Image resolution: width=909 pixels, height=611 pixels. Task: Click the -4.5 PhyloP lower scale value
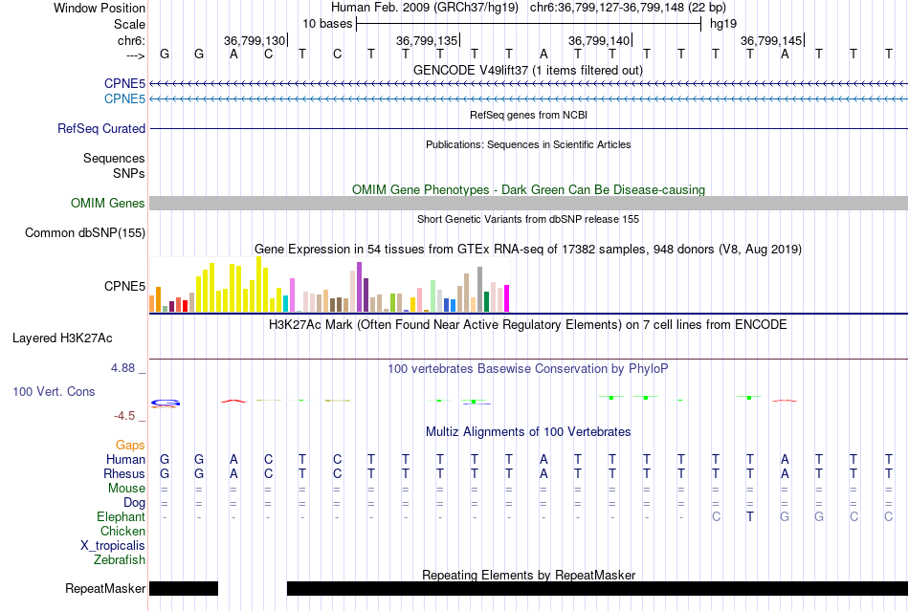[x=124, y=416]
